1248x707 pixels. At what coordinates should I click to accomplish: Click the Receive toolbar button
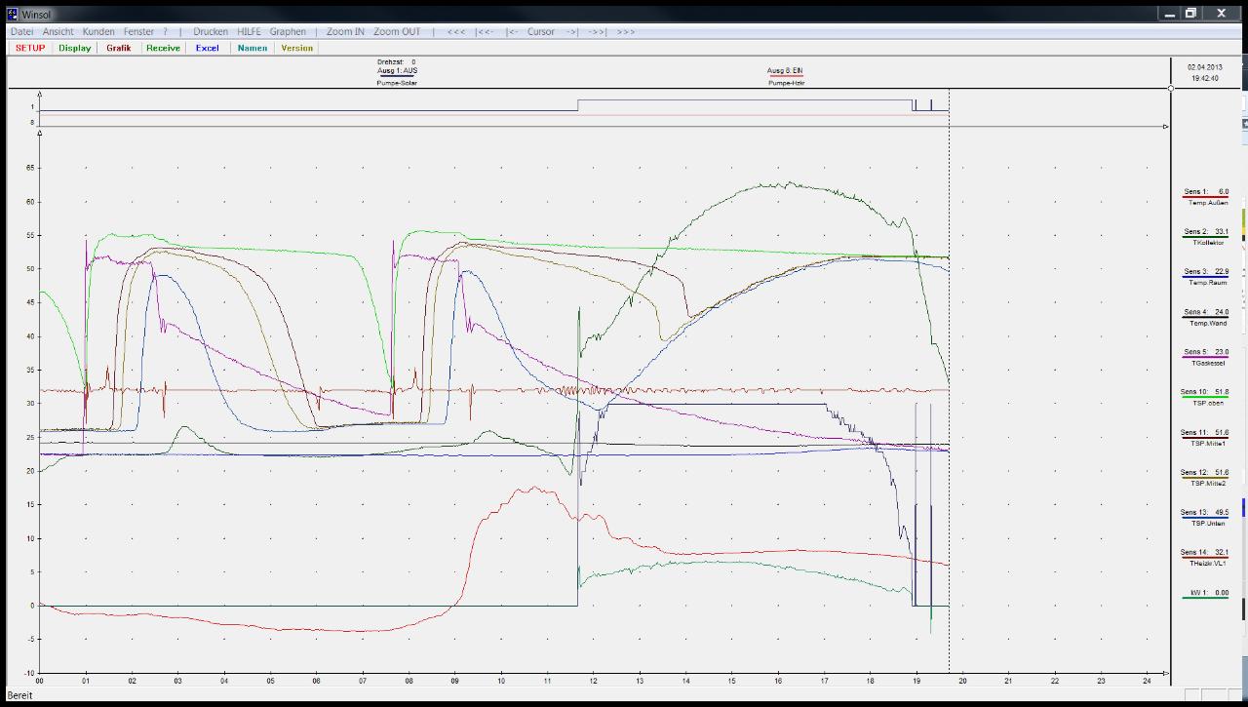(x=164, y=48)
